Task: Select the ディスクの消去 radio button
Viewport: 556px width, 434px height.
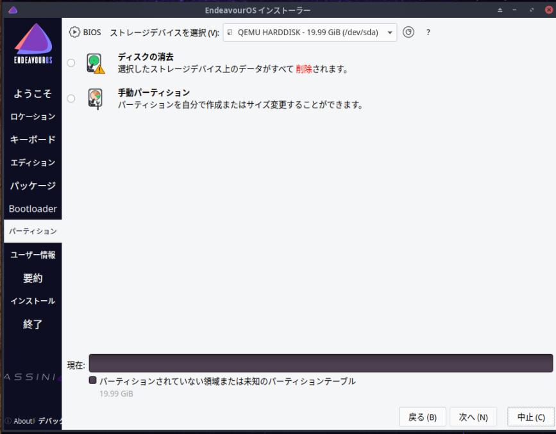Action: tap(71, 63)
